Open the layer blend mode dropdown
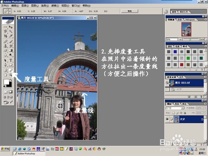The width and height of the screenshot is (208, 156). click(x=175, y=108)
